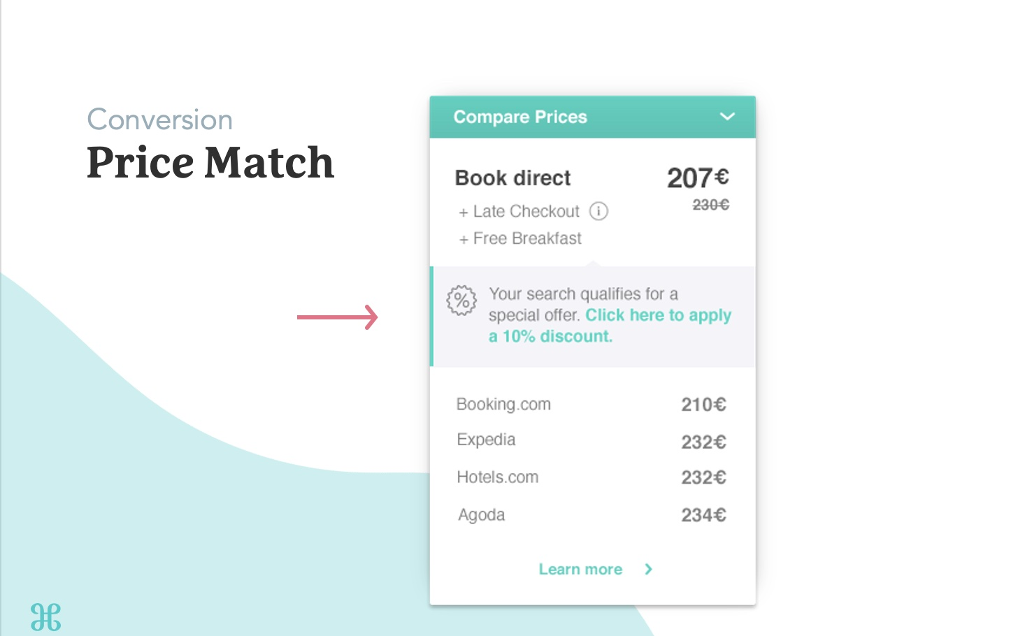
Task: Click the 234€ Agoda price
Action: [703, 515]
